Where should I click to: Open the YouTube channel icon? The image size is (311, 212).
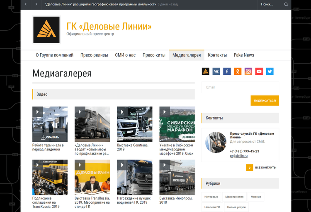tap(259, 71)
